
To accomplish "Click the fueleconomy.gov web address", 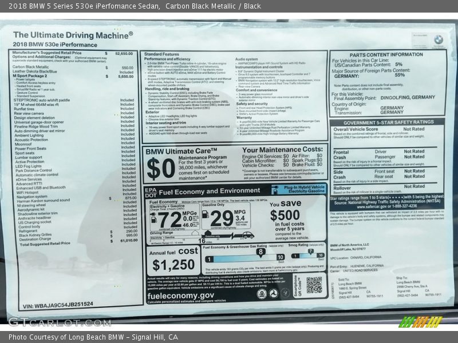I will pyautogui.click(x=181, y=296).
